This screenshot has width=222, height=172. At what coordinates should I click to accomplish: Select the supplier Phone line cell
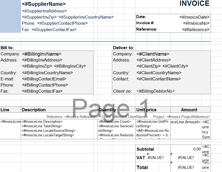[55, 23]
